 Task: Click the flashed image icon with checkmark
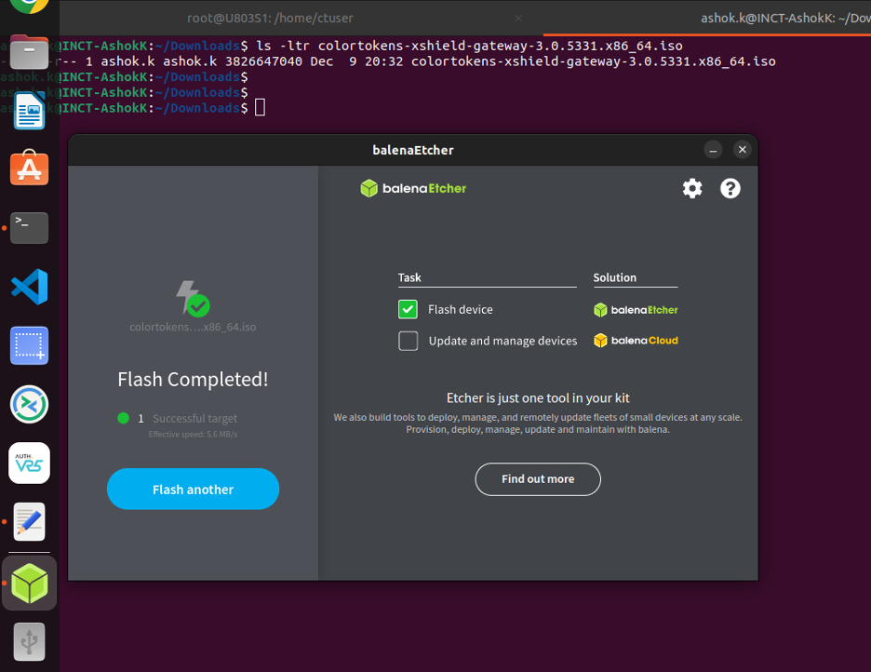pos(193,299)
